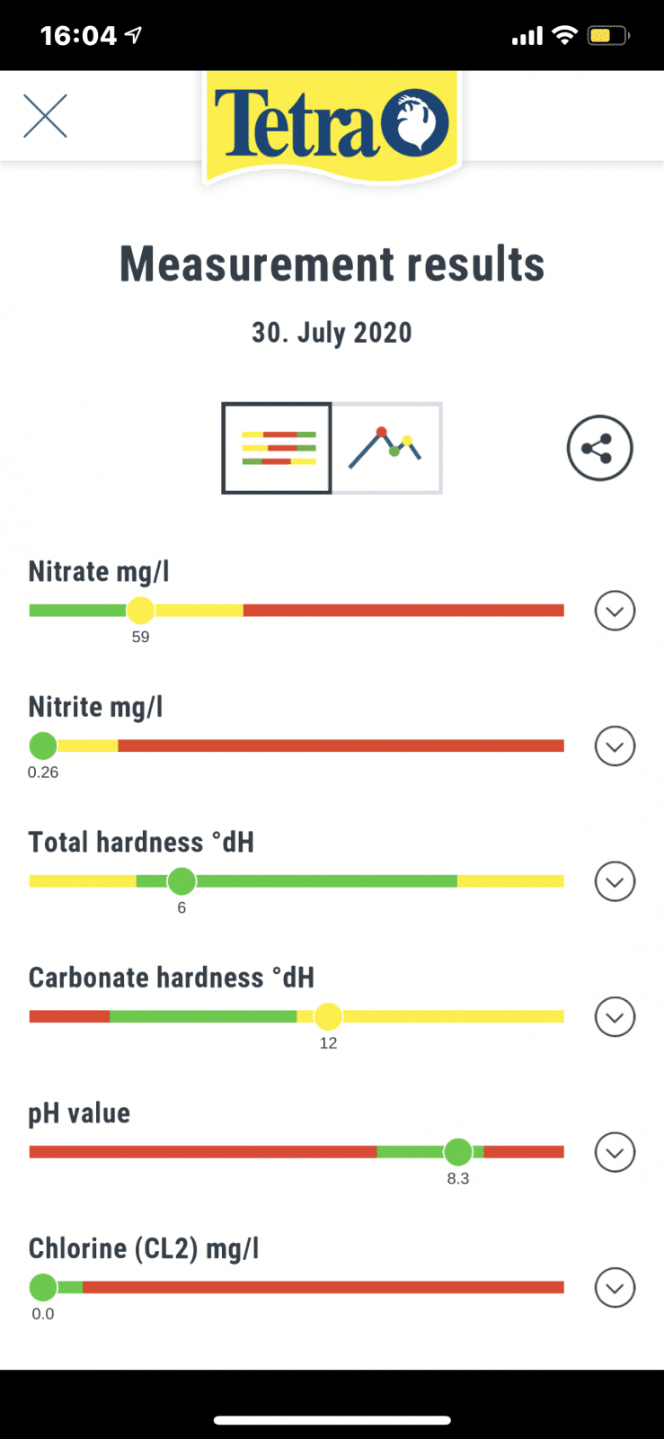Expand Total hardness details chevron
The height and width of the screenshot is (1439, 664).
(x=615, y=881)
